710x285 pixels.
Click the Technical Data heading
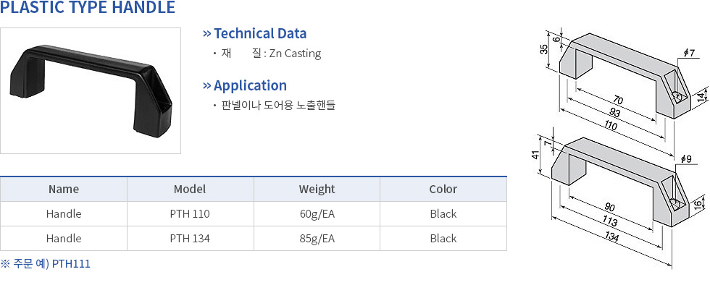pos(260,33)
